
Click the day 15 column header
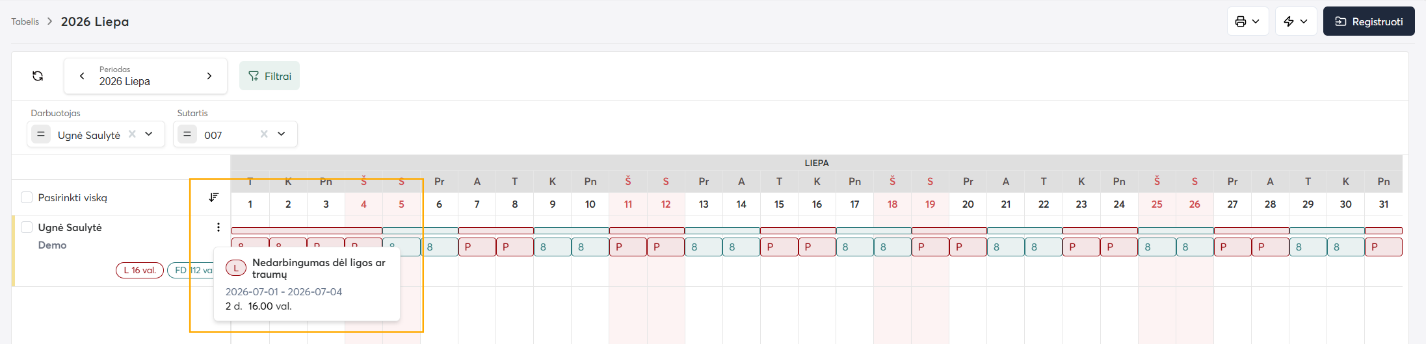779,204
